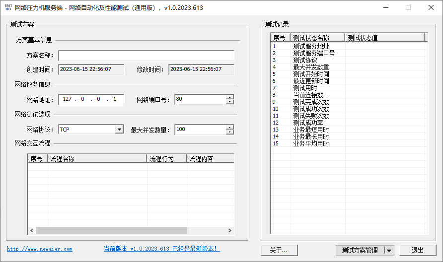Image resolution: width=443 pixels, height=262 pixels.
Task: Click the 关于 button
Action: click(x=281, y=251)
